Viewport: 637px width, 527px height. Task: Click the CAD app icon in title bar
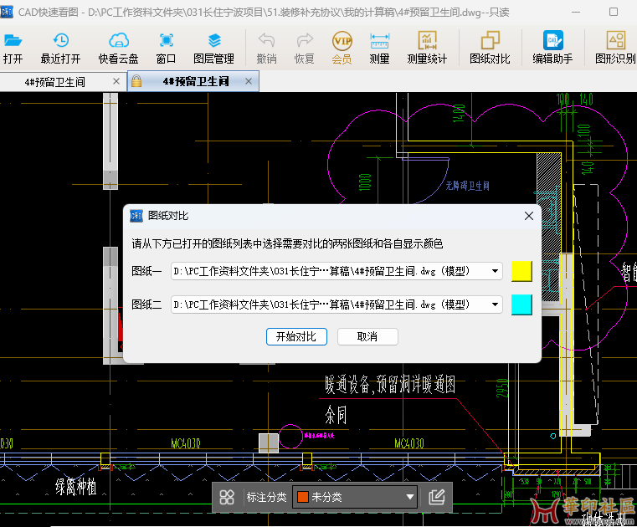pyautogui.click(x=7, y=12)
